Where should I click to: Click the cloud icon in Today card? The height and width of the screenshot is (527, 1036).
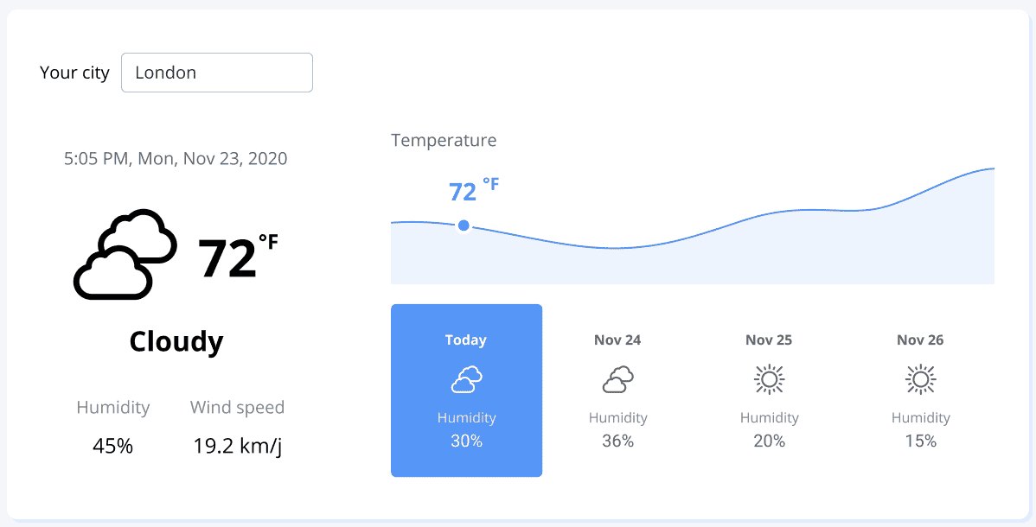(466, 380)
